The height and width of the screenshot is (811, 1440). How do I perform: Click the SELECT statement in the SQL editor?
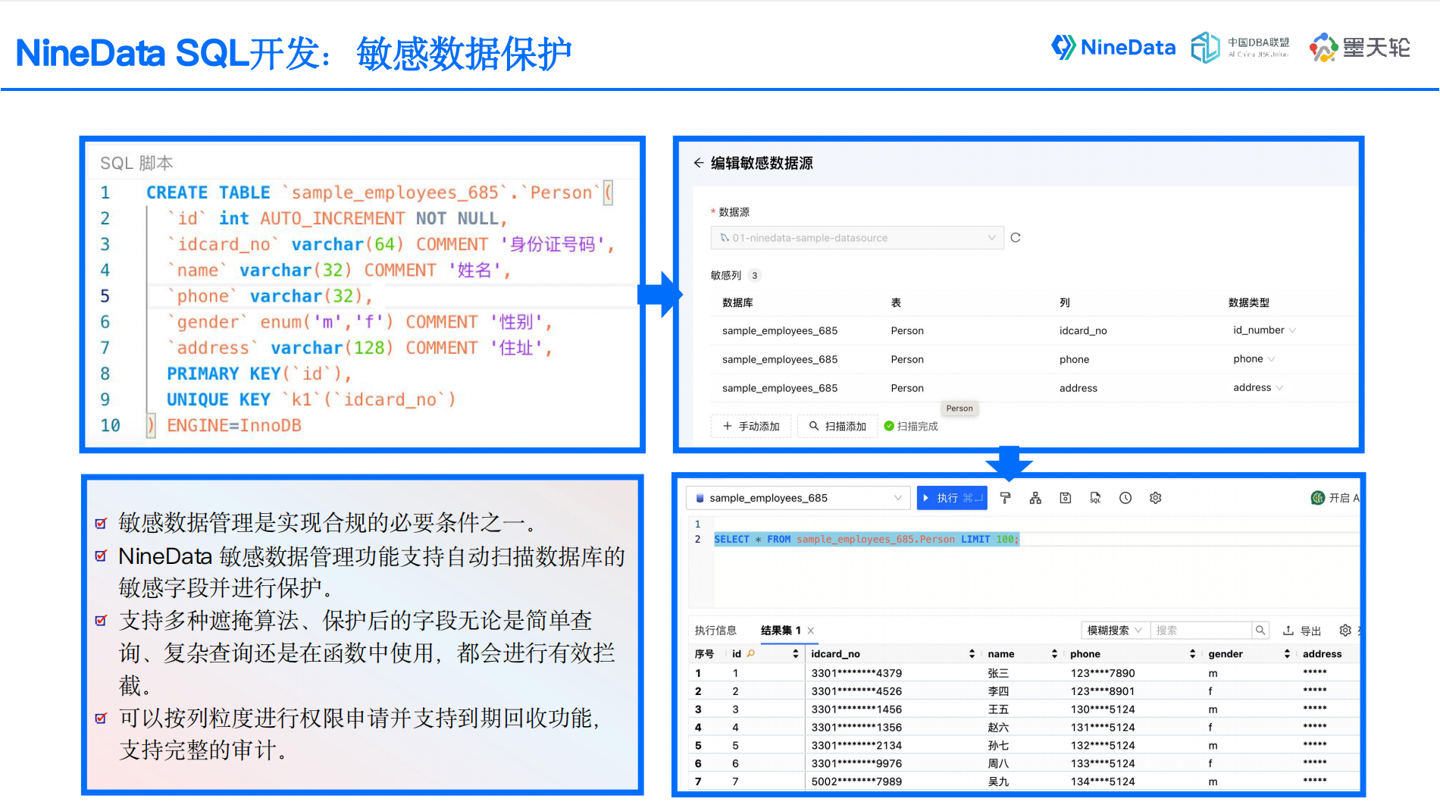(866, 539)
